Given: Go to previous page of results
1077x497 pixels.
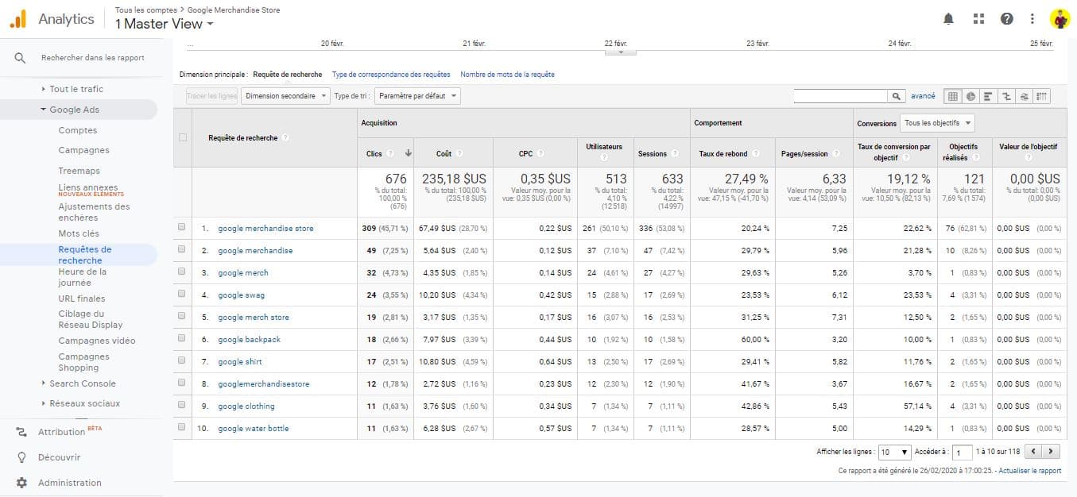Looking at the screenshot, I should coord(1033,452).
